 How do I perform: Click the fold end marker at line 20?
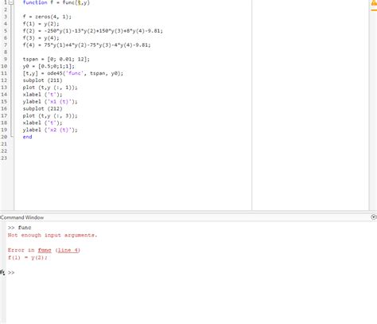(12, 136)
